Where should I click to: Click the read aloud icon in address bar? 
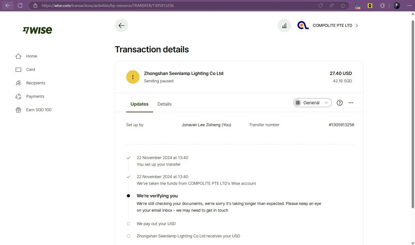pyautogui.click(x=332, y=6)
